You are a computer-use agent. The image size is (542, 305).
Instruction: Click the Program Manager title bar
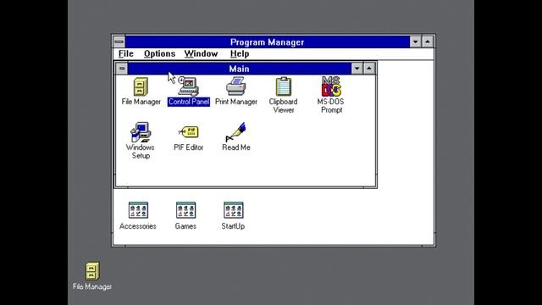click(x=268, y=42)
